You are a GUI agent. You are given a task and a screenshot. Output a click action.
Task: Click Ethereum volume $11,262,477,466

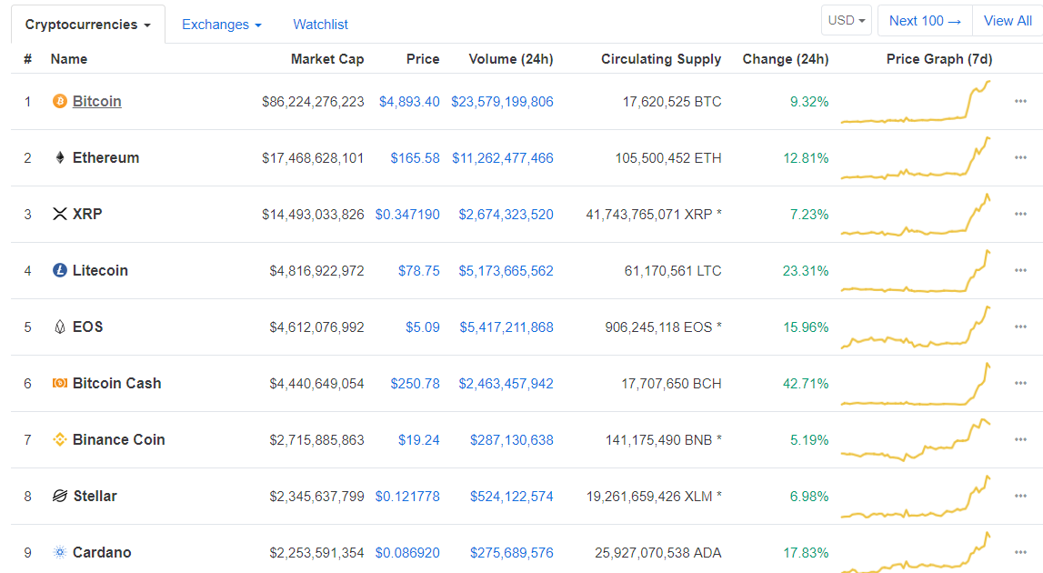coord(503,158)
